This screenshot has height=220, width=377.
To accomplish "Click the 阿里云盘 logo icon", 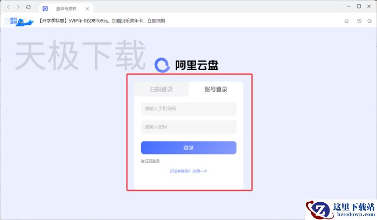I will click(163, 65).
